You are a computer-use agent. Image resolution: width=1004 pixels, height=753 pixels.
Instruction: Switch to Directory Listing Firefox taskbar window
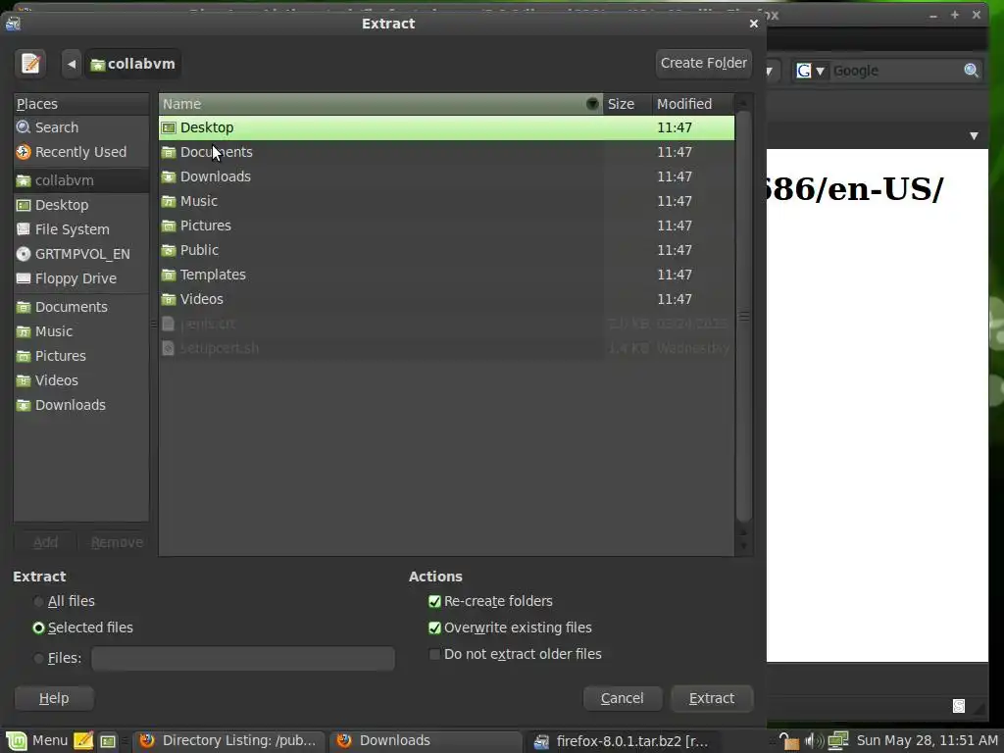pos(227,741)
